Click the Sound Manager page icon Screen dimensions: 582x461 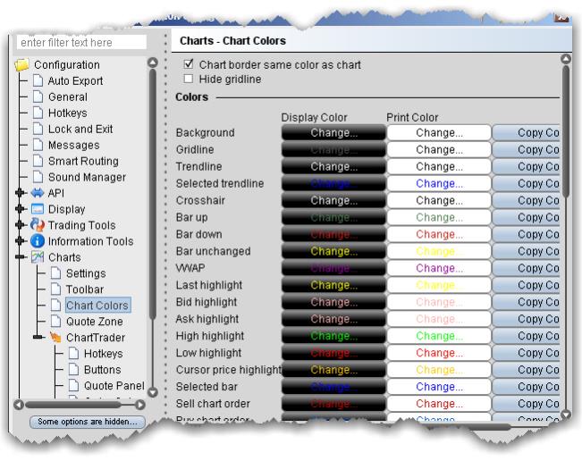pyautogui.click(x=38, y=177)
